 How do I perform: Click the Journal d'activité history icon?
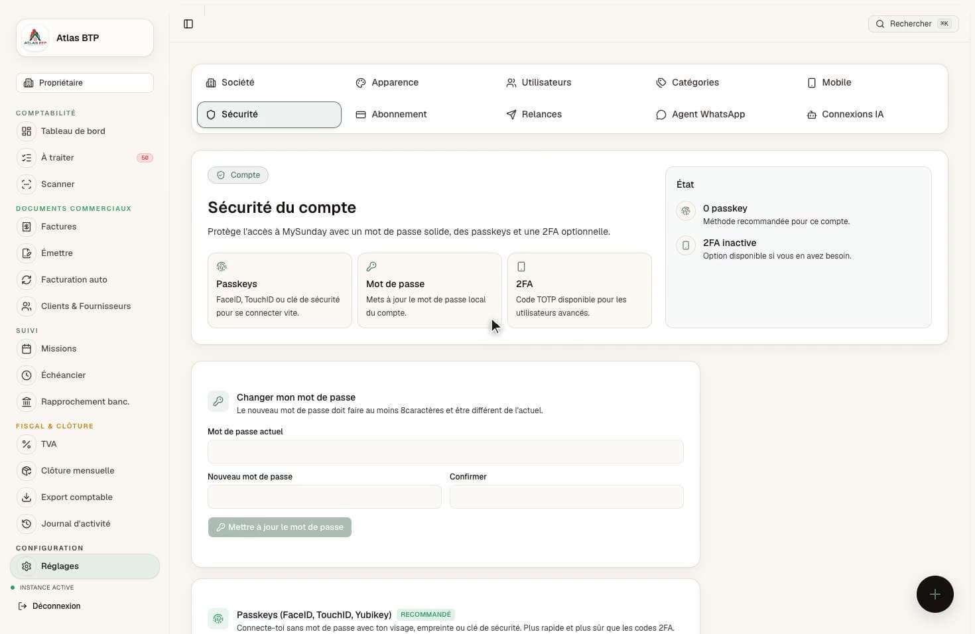[27, 524]
